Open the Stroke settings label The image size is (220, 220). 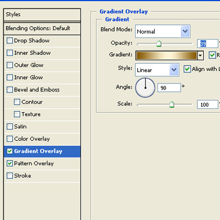pos(23,175)
